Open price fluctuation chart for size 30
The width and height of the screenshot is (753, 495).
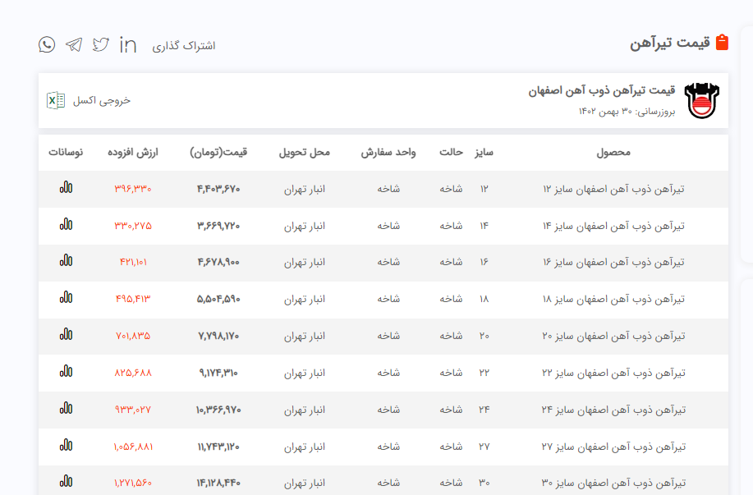pos(66,482)
